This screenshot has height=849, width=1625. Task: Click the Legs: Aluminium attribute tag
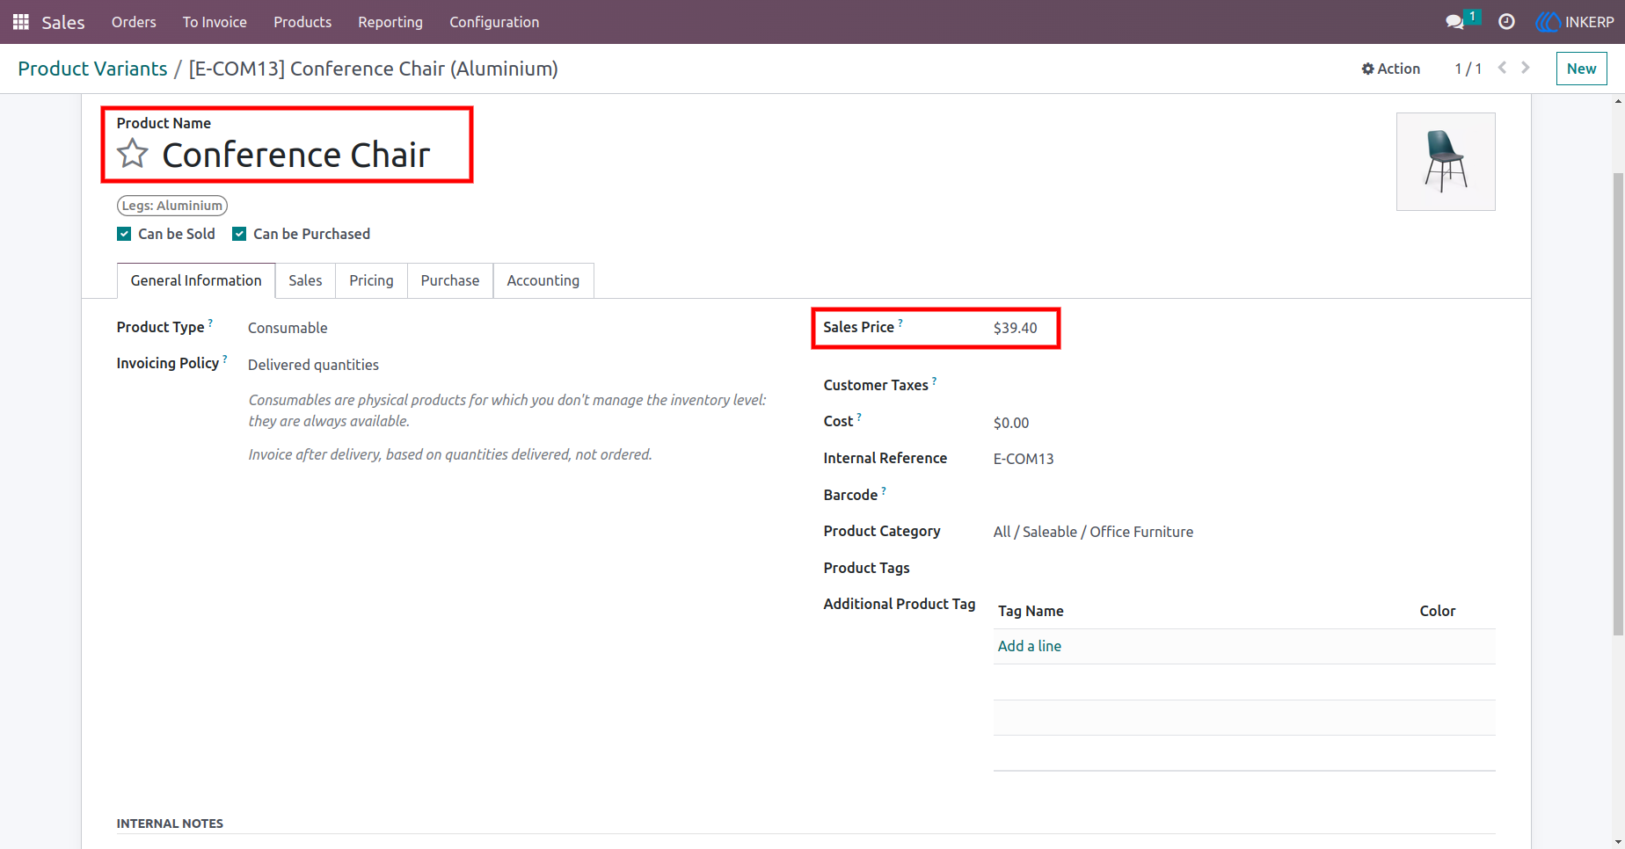[172, 206]
